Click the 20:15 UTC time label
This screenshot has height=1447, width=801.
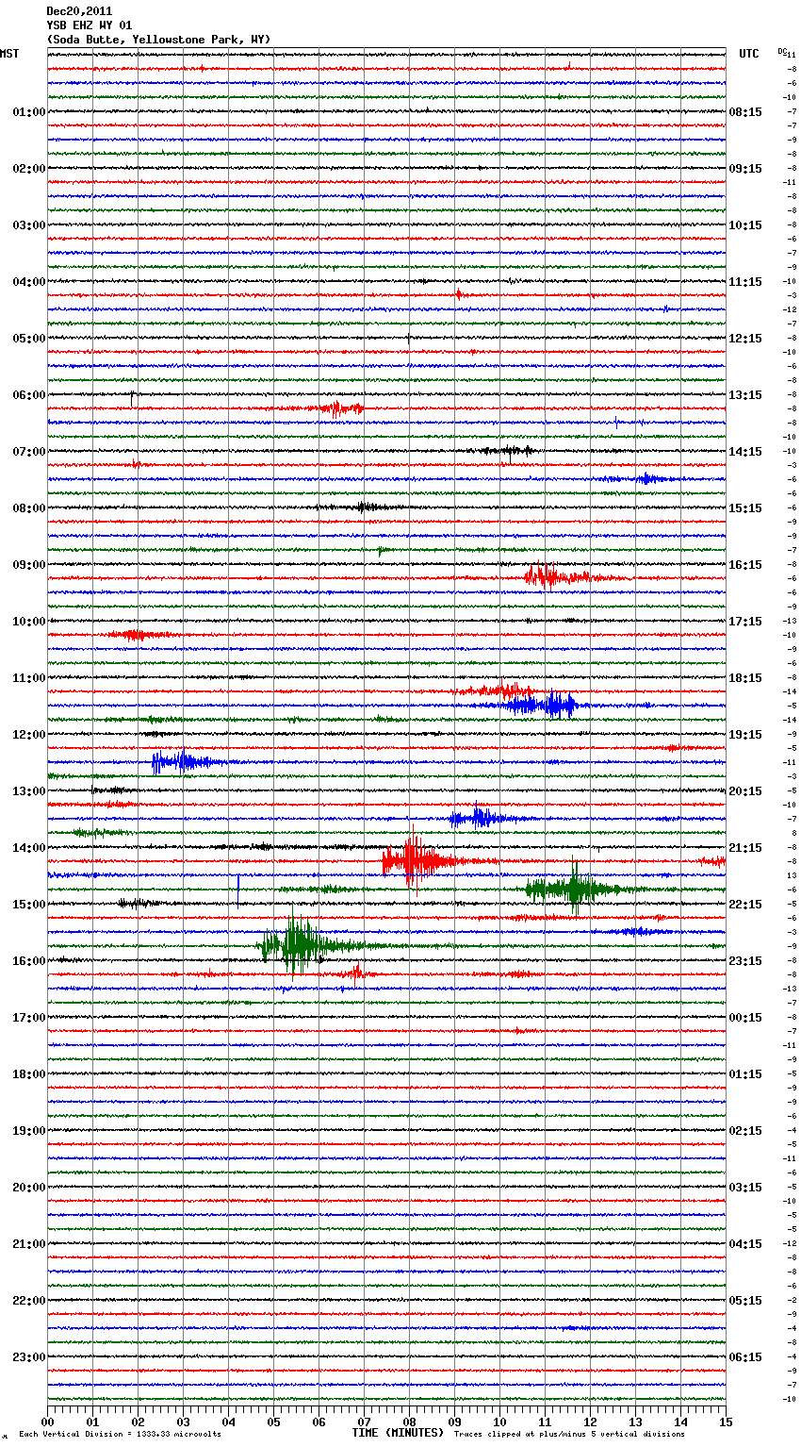[x=745, y=791]
